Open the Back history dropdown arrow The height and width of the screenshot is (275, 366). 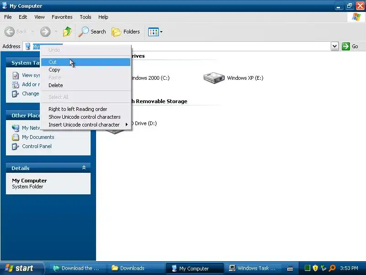pyautogui.click(x=32, y=32)
